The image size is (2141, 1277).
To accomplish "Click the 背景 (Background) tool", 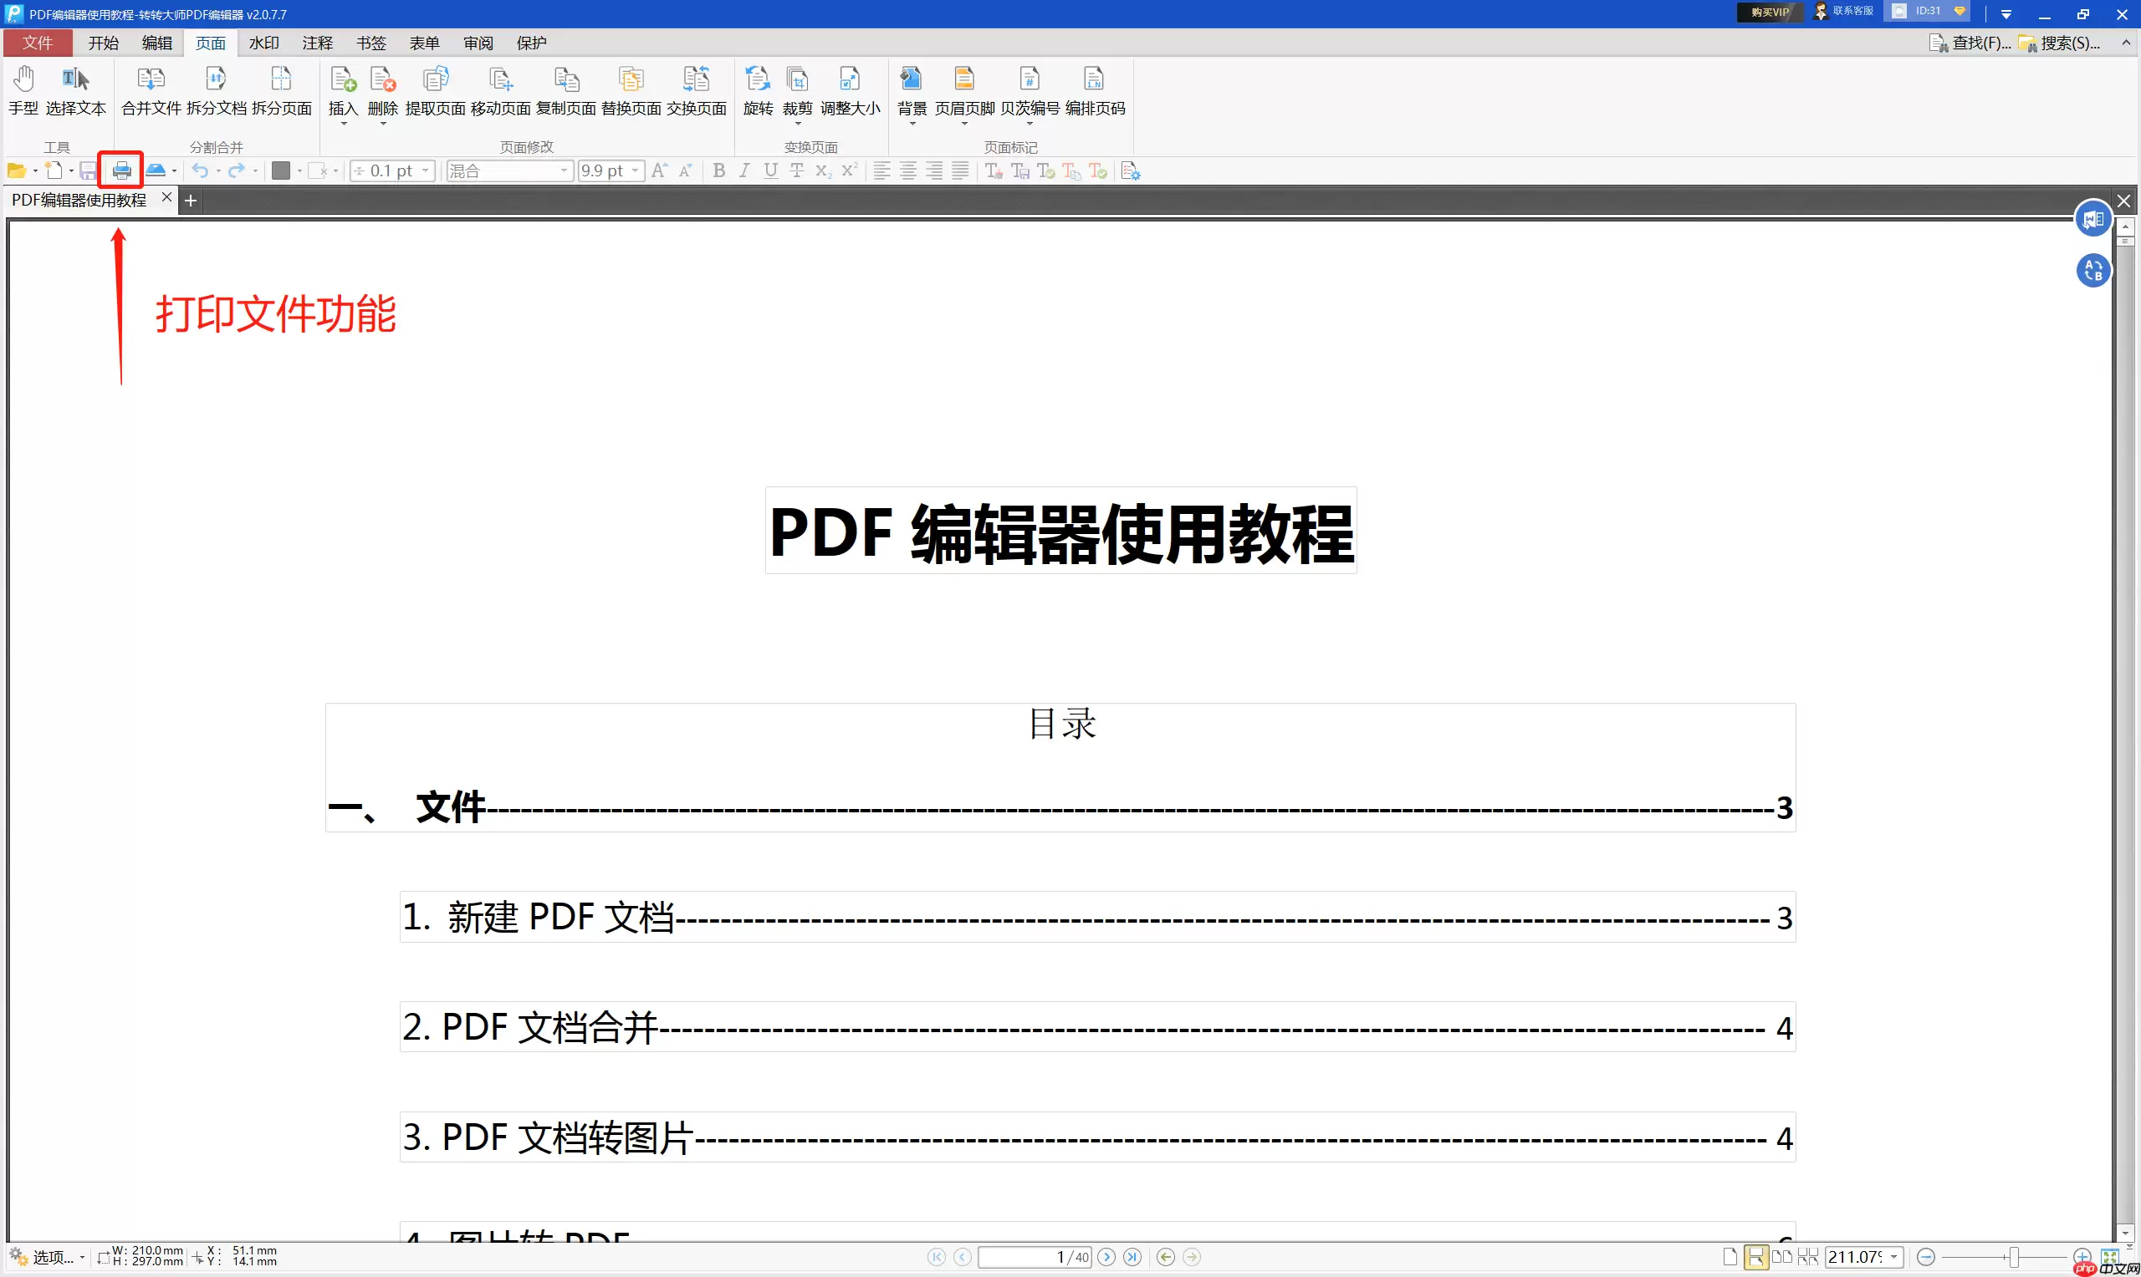I will pos(911,90).
